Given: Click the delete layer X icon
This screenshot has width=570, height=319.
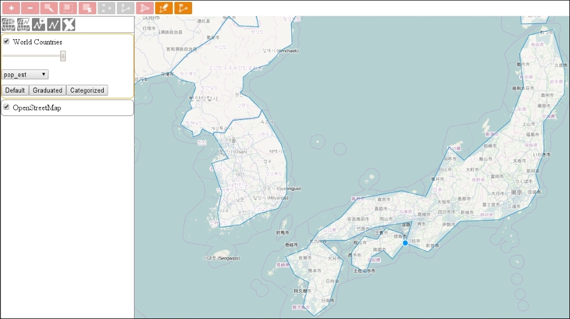Looking at the screenshot, I should [x=69, y=24].
